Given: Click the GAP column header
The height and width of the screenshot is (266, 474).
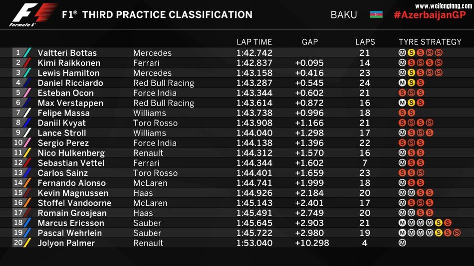Looking at the screenshot, I should tap(309, 42).
